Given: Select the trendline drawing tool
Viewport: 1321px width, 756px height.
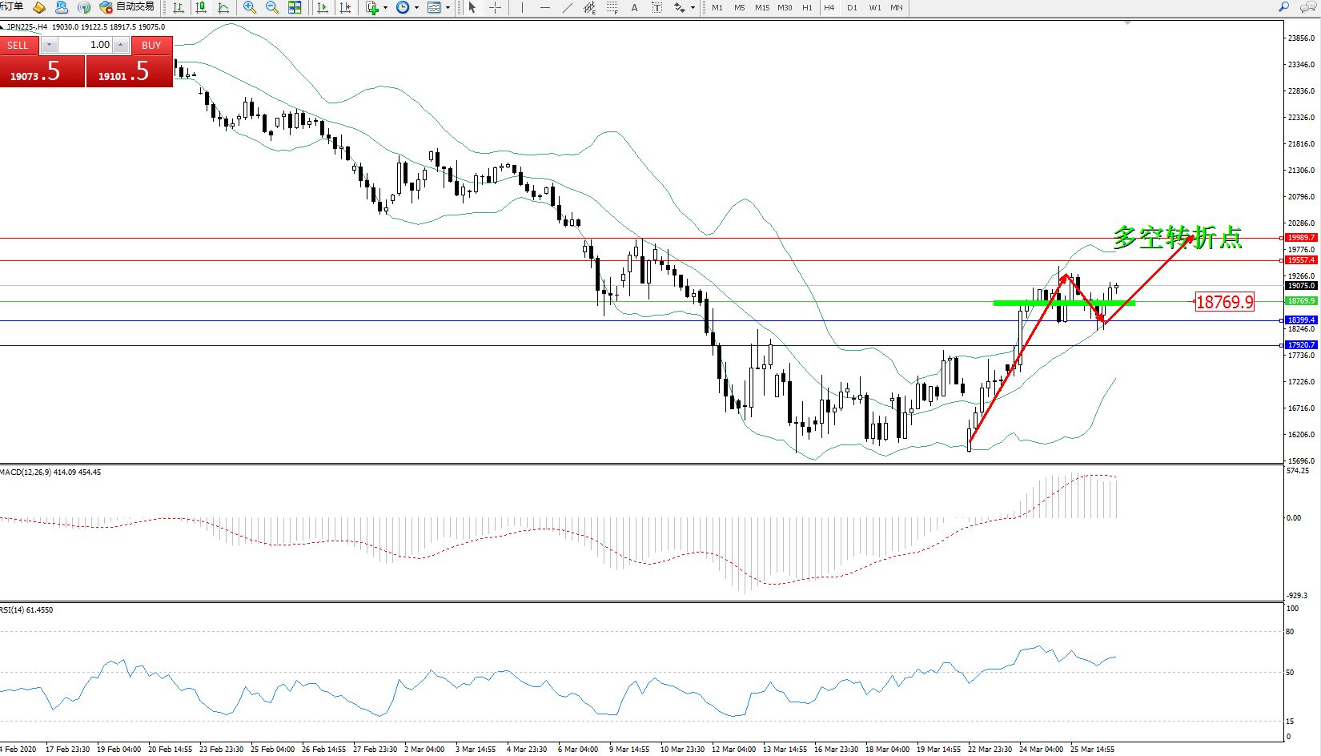Looking at the screenshot, I should 567,8.
